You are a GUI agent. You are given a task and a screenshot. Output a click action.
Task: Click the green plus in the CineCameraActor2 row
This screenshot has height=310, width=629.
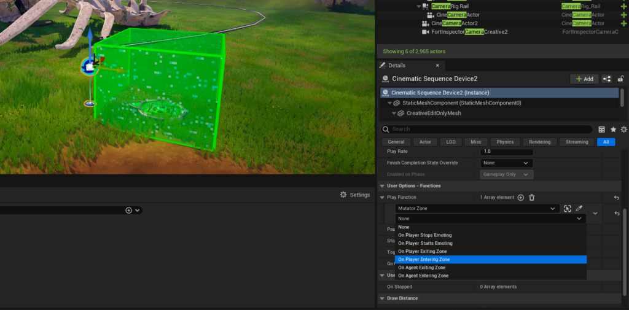point(623,23)
